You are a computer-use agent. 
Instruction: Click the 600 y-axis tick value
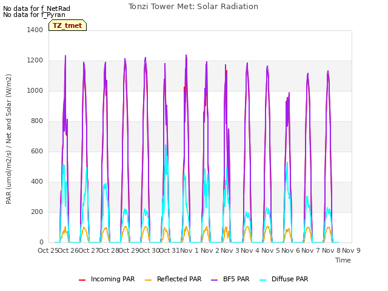tap(37, 151)
